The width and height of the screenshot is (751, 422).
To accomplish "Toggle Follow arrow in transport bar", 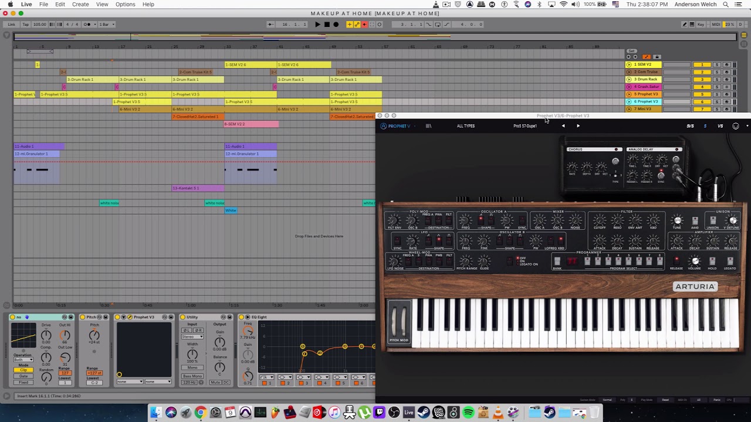I will [270, 24].
